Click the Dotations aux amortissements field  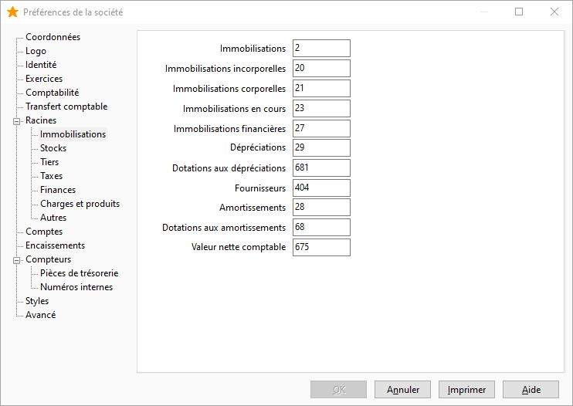coord(321,228)
